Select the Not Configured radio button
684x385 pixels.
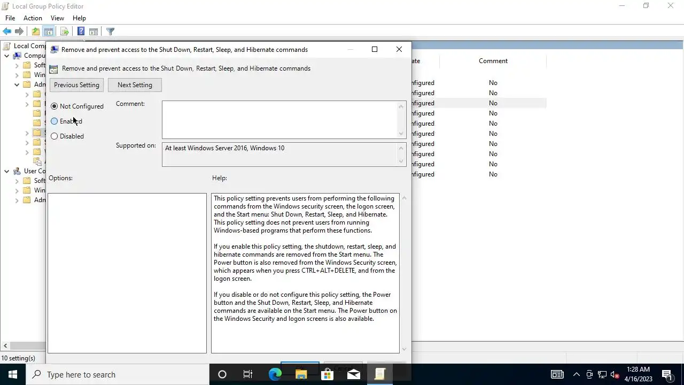click(55, 106)
